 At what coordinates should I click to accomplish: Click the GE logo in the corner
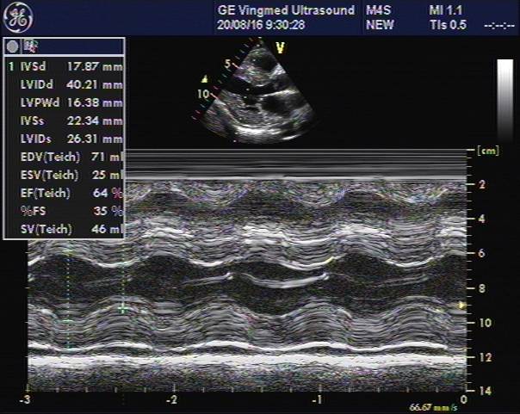point(18,17)
